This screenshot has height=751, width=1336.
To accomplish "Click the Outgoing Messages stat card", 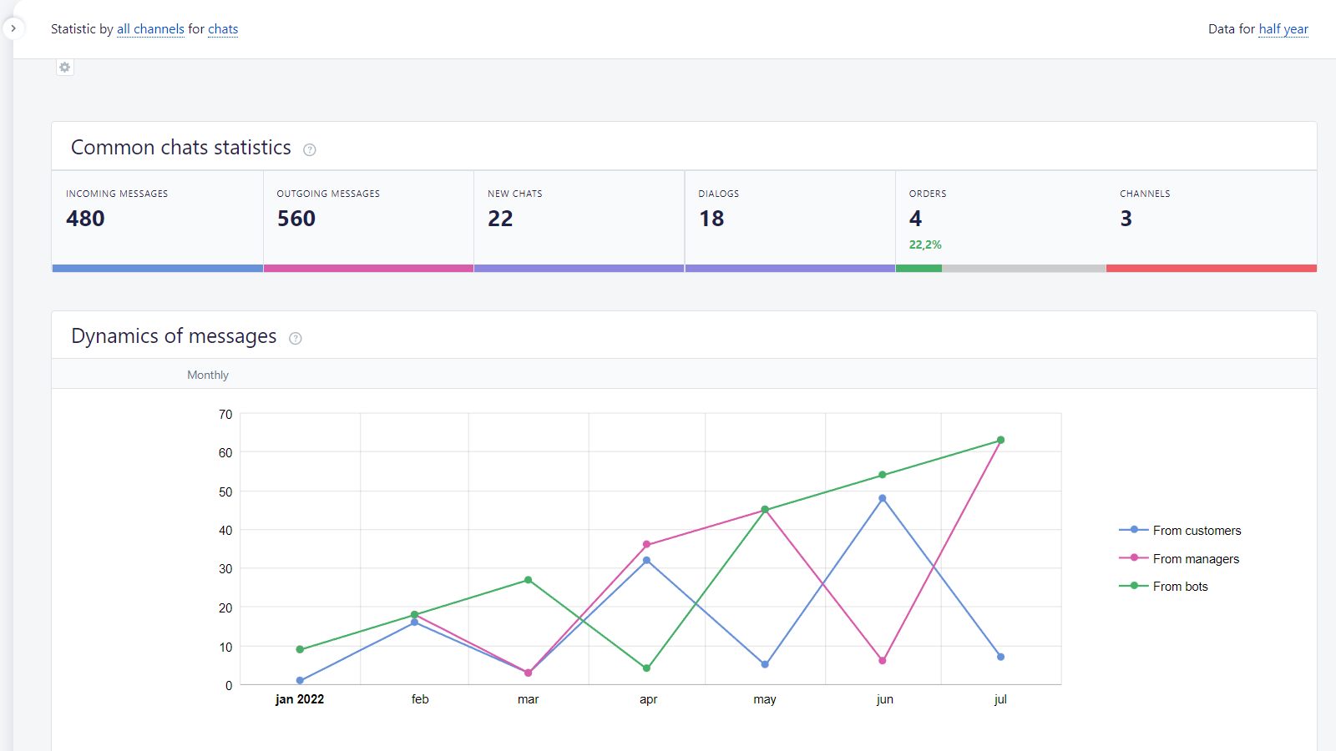I will [x=368, y=219].
